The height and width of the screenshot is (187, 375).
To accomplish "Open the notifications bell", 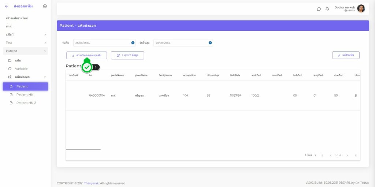I will (327, 9).
